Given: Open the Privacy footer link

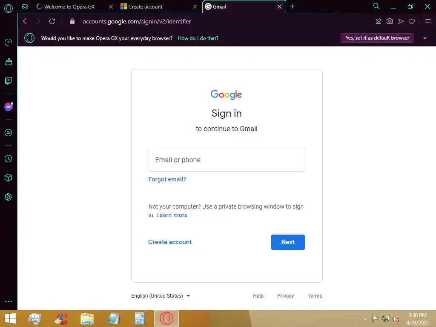Looking at the screenshot, I should pos(285,296).
